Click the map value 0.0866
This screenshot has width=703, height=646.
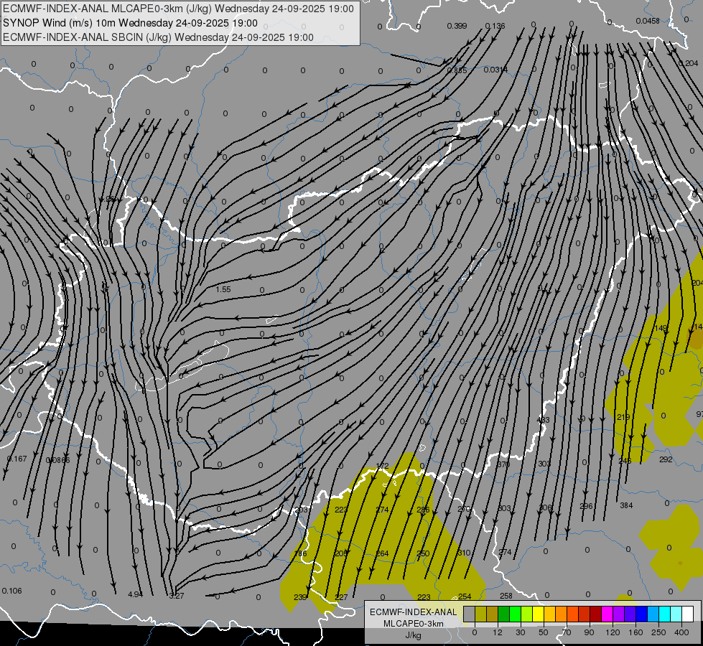58,460
